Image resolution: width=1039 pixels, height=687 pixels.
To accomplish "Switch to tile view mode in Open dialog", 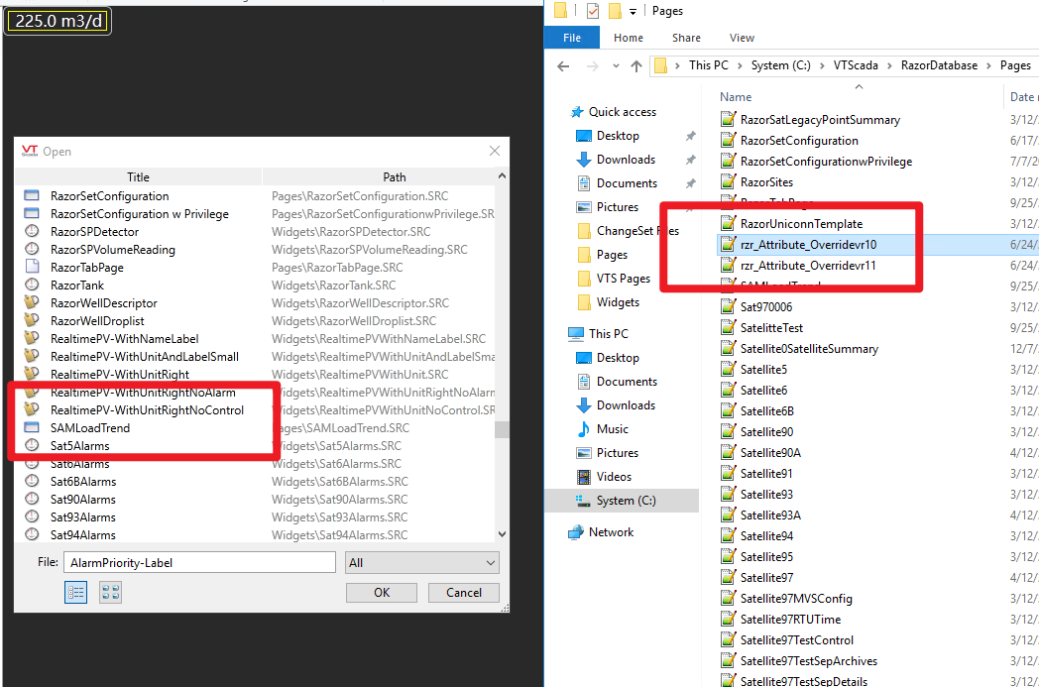I will coord(110,592).
